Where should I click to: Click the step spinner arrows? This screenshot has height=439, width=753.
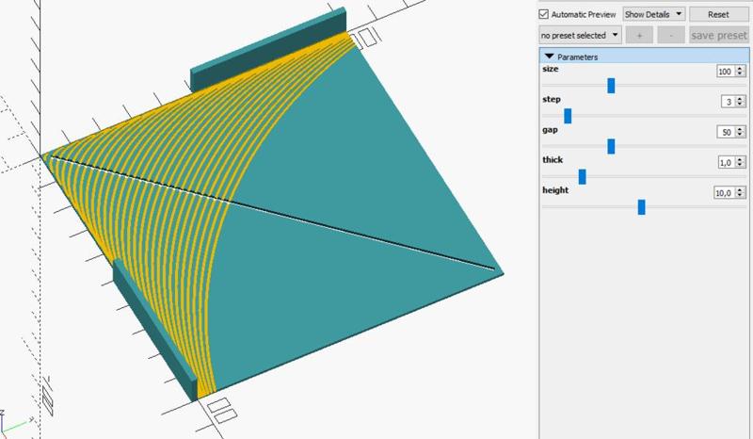[740, 102]
